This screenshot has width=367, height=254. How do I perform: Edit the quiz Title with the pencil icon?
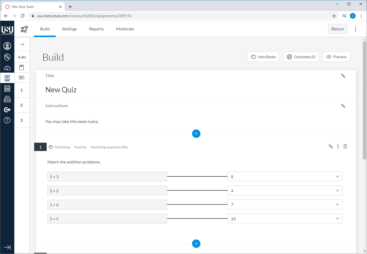coord(343,75)
